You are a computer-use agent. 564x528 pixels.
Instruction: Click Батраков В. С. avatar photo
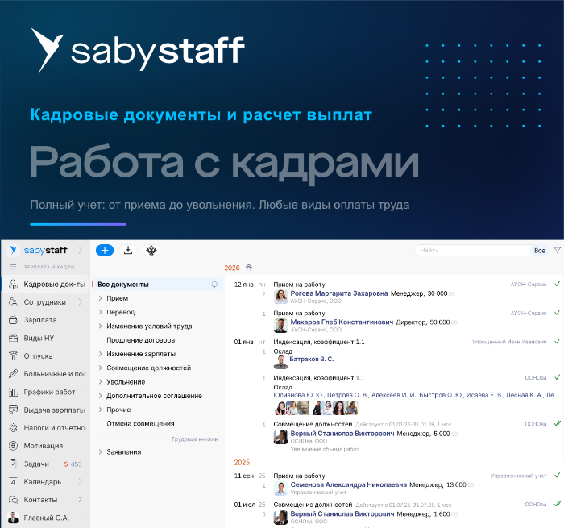tap(280, 361)
